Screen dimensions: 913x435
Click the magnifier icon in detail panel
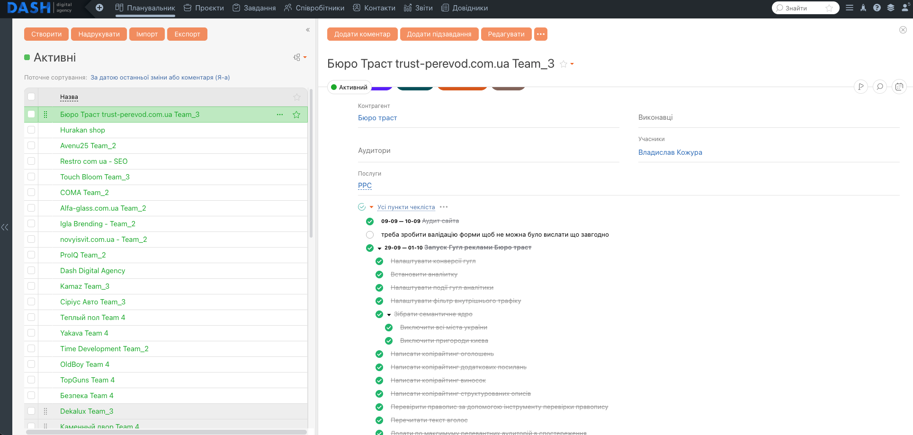(x=880, y=87)
